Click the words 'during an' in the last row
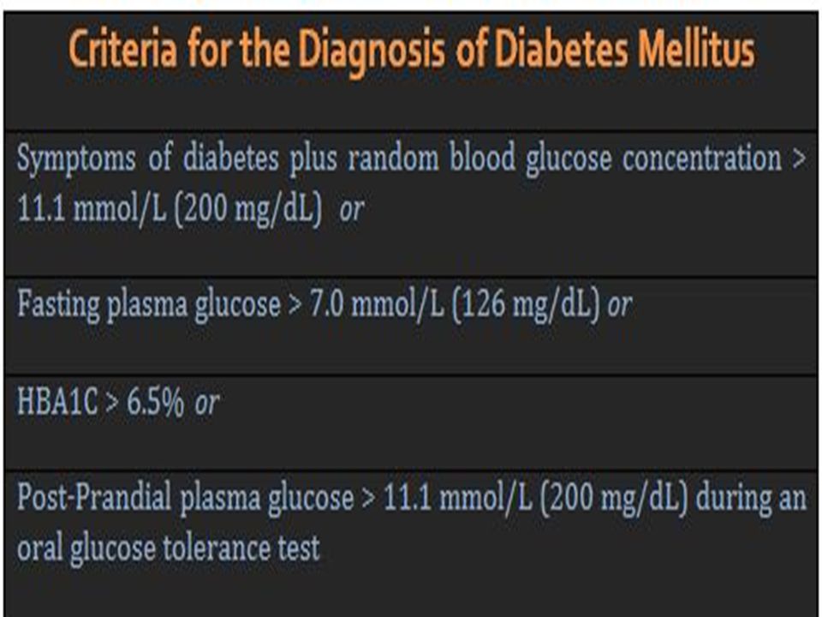Image resolution: width=822 pixels, height=617 pixels. pos(751,497)
